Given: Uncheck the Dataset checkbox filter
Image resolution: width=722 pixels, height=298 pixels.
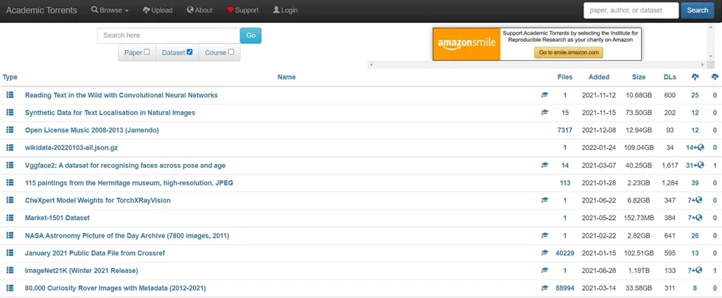Looking at the screenshot, I should click(189, 52).
